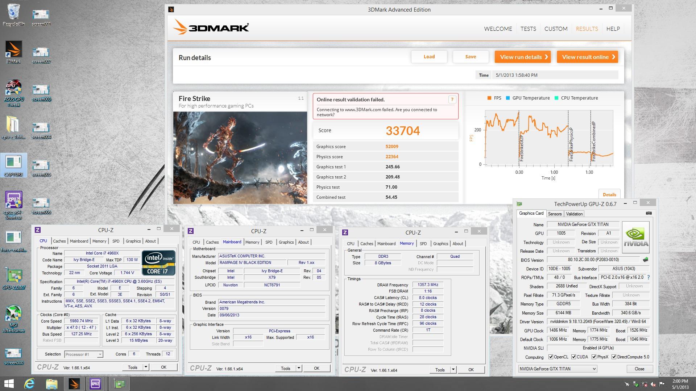Open Internet Explorer from the taskbar
The image size is (696, 391).
click(30, 384)
